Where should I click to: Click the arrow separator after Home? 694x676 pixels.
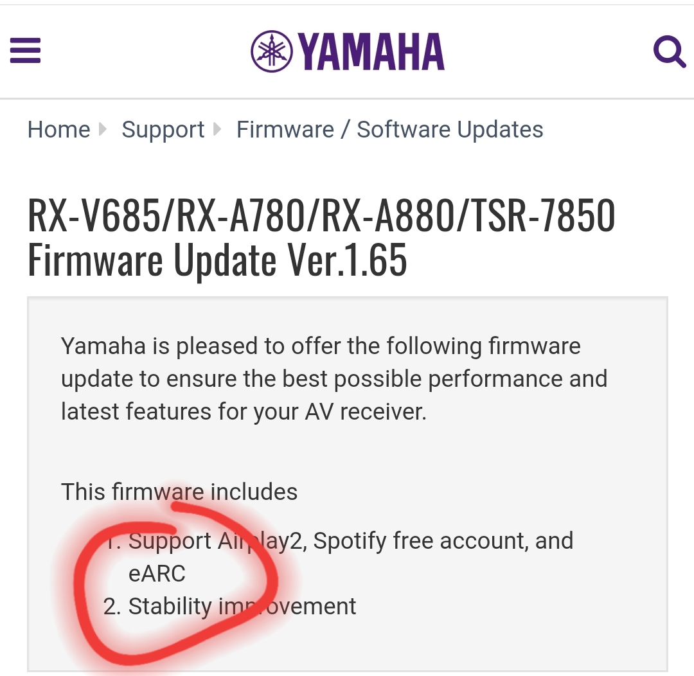[x=103, y=129]
